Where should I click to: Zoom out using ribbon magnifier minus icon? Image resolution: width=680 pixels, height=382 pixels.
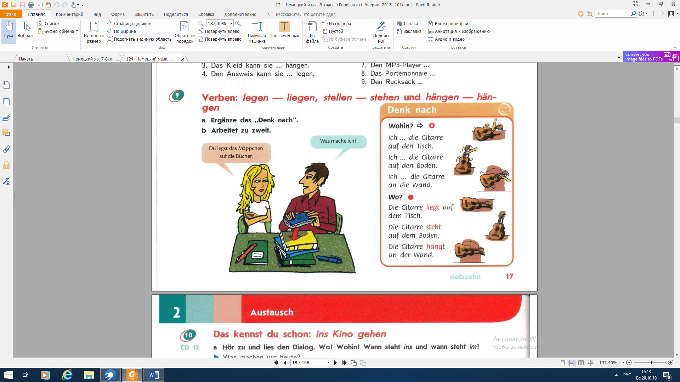click(x=201, y=24)
